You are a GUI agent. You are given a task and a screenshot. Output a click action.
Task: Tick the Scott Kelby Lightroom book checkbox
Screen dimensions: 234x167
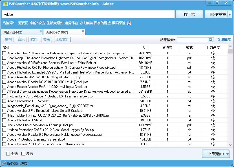[4, 58]
